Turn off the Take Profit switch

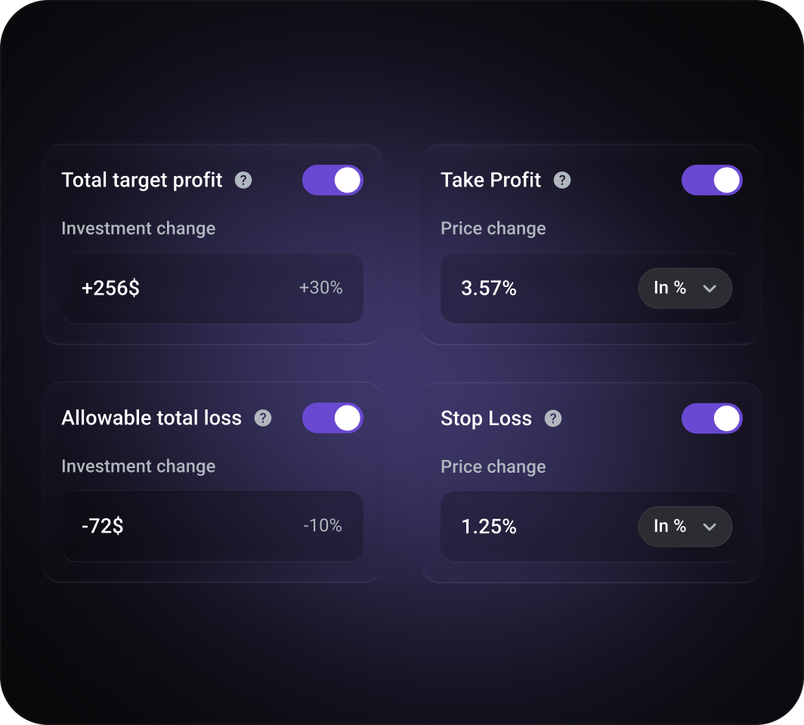(x=712, y=180)
